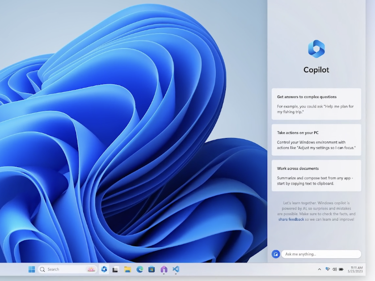
Task: Click the 'Let's learn together' disclaimer text
Action: pyautogui.click(x=316, y=211)
